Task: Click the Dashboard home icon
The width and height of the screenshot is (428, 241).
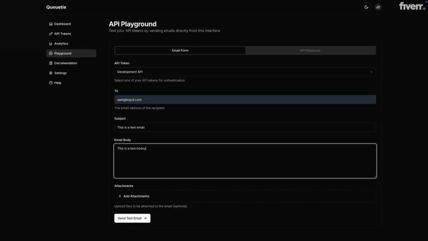Action: tap(51, 24)
